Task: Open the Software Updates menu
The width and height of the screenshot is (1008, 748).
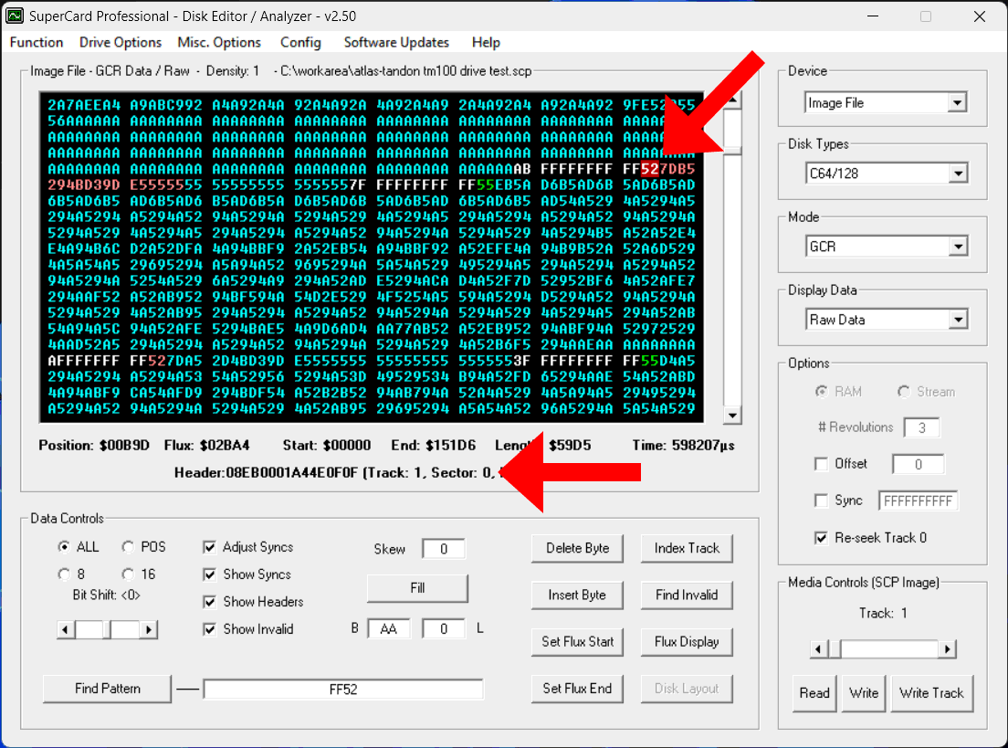Action: point(396,42)
